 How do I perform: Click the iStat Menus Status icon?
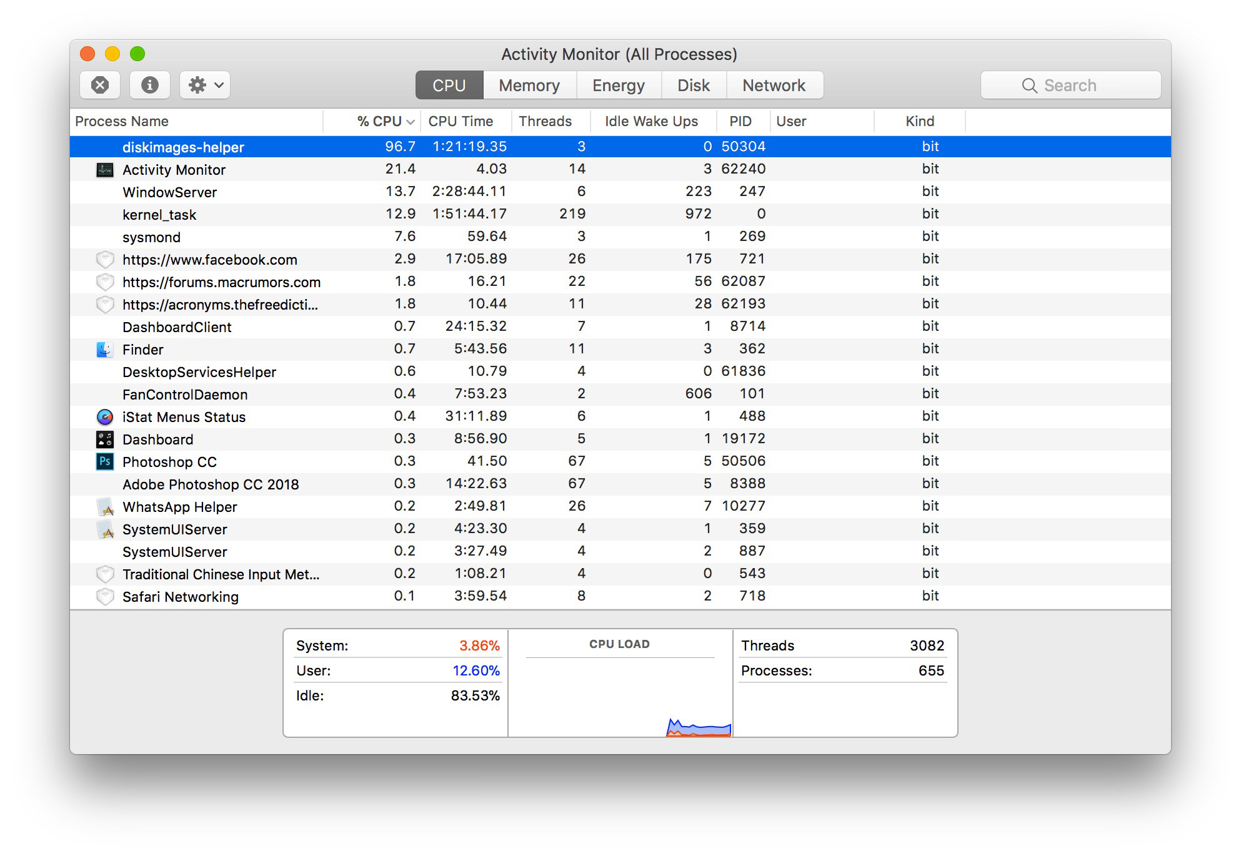(104, 417)
